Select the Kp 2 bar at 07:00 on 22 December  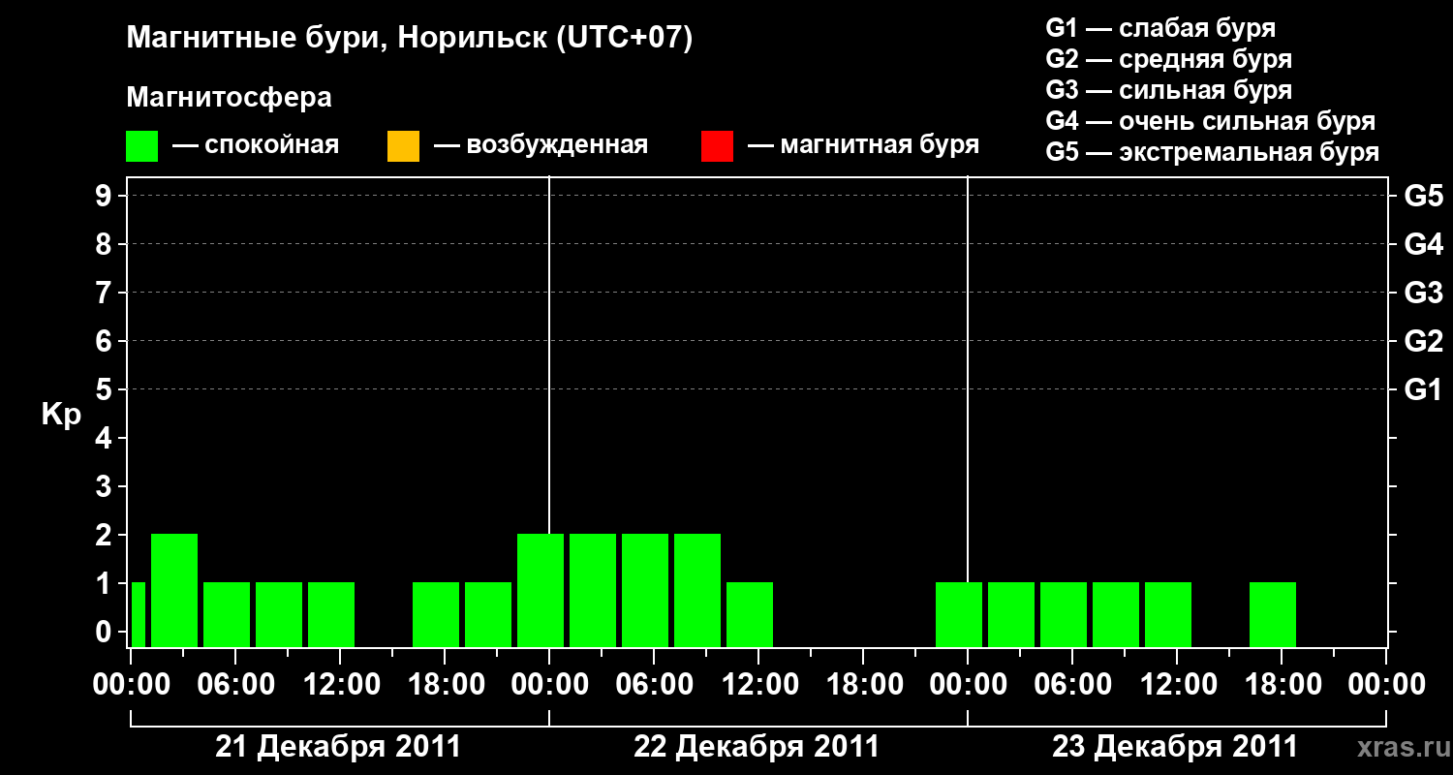click(697, 590)
